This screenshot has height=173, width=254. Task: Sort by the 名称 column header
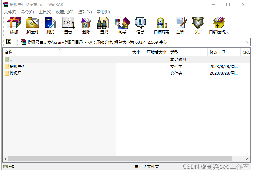click(x=59, y=52)
